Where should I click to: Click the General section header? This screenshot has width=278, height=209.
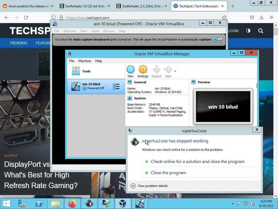point(140,82)
